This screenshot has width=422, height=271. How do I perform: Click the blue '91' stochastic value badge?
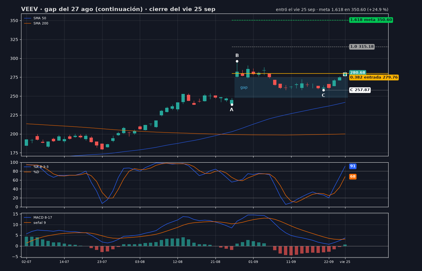(x=353, y=166)
